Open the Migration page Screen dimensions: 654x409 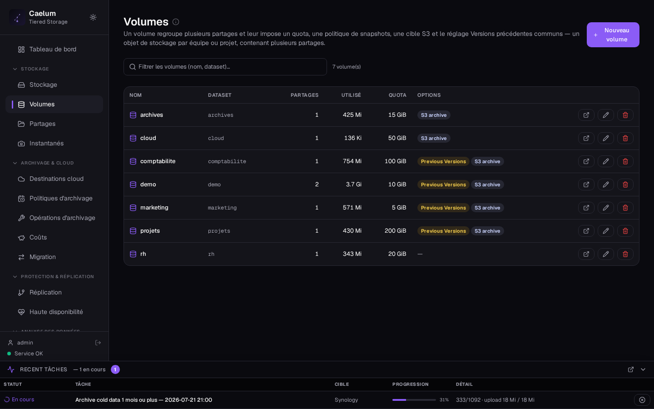[x=54, y=257]
